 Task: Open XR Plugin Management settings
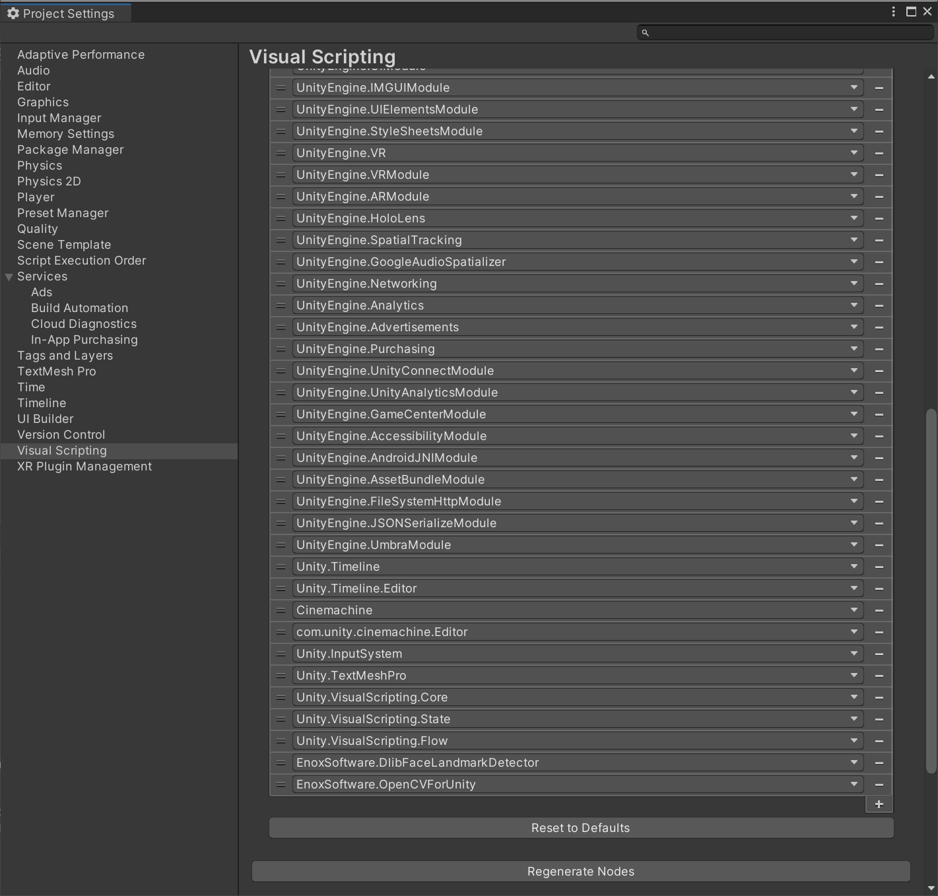coord(84,466)
